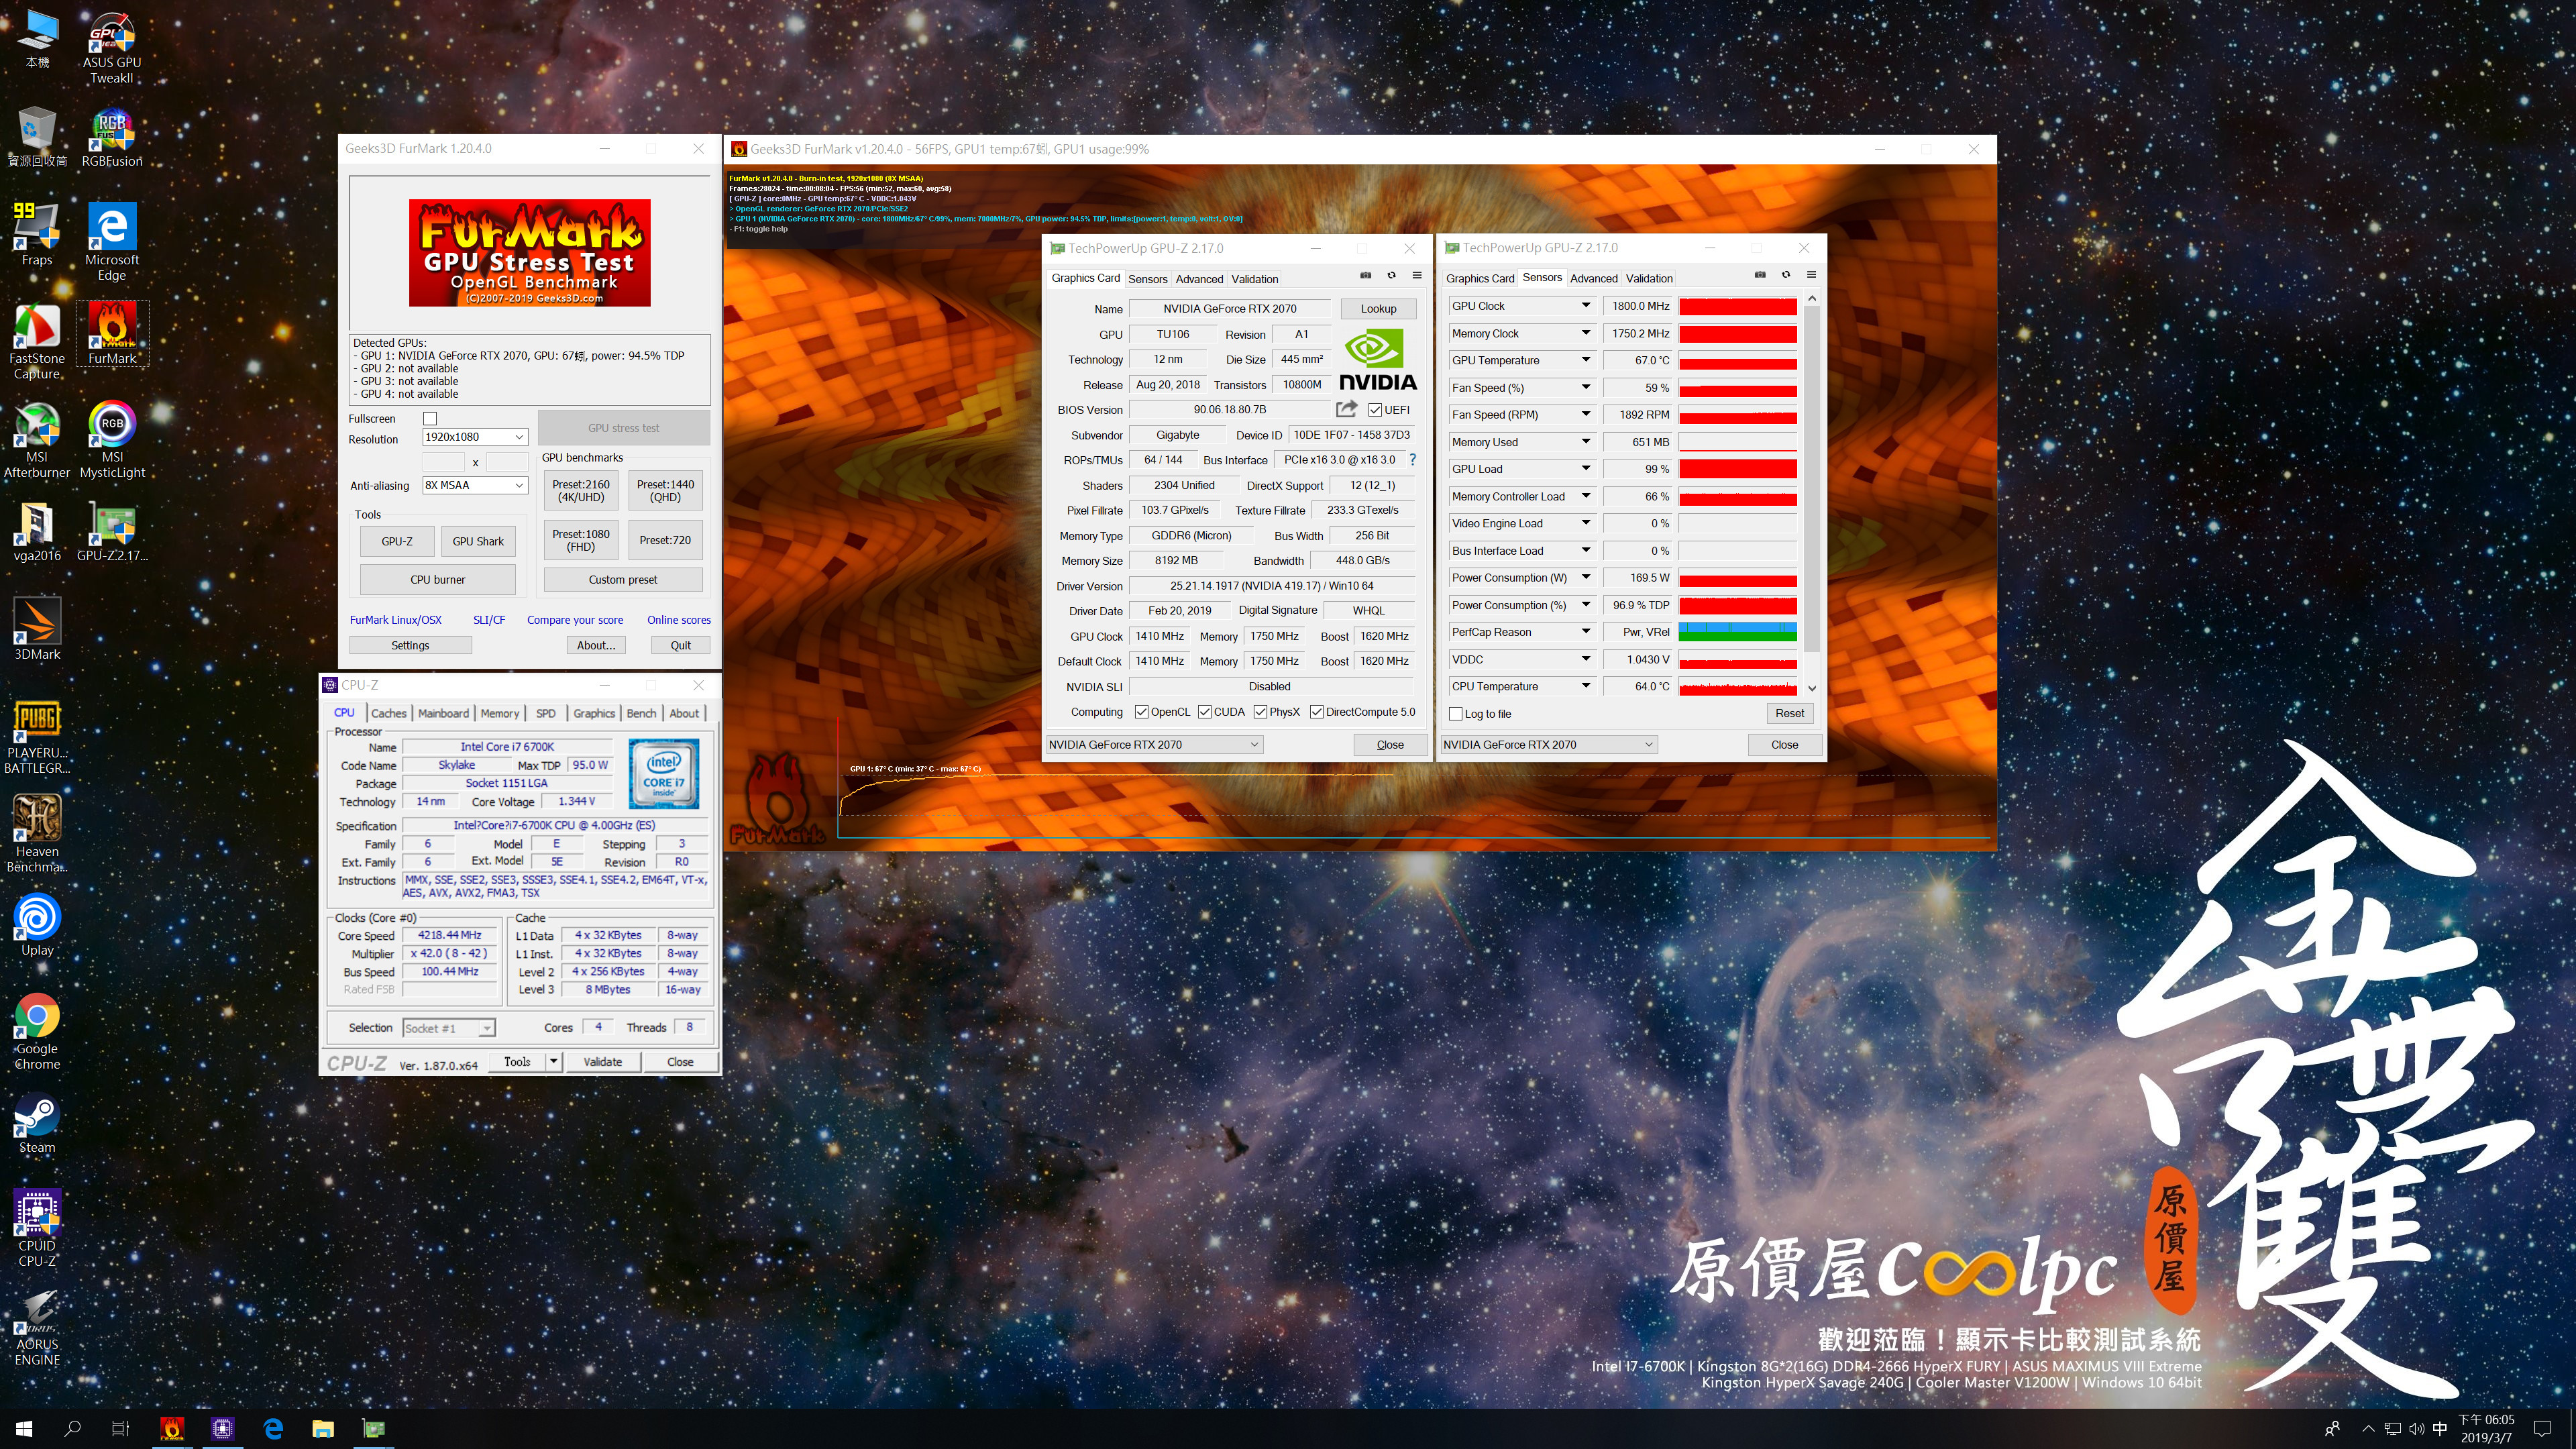Open GPU selector dropdown in GPU-Z Sensors window

[1548, 744]
